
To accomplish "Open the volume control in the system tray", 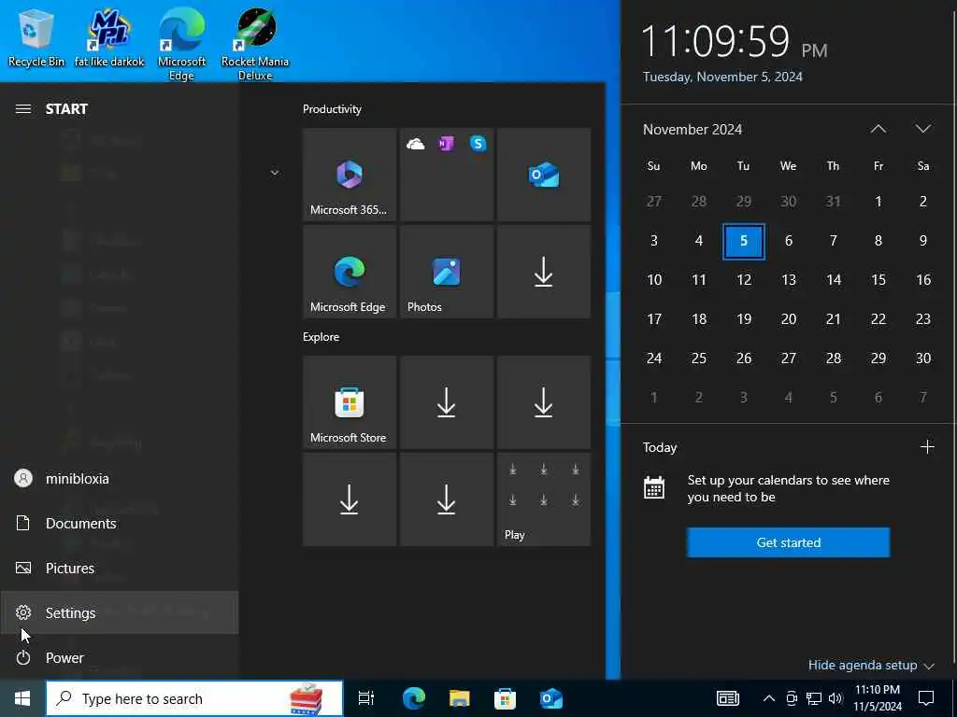I will (x=836, y=698).
